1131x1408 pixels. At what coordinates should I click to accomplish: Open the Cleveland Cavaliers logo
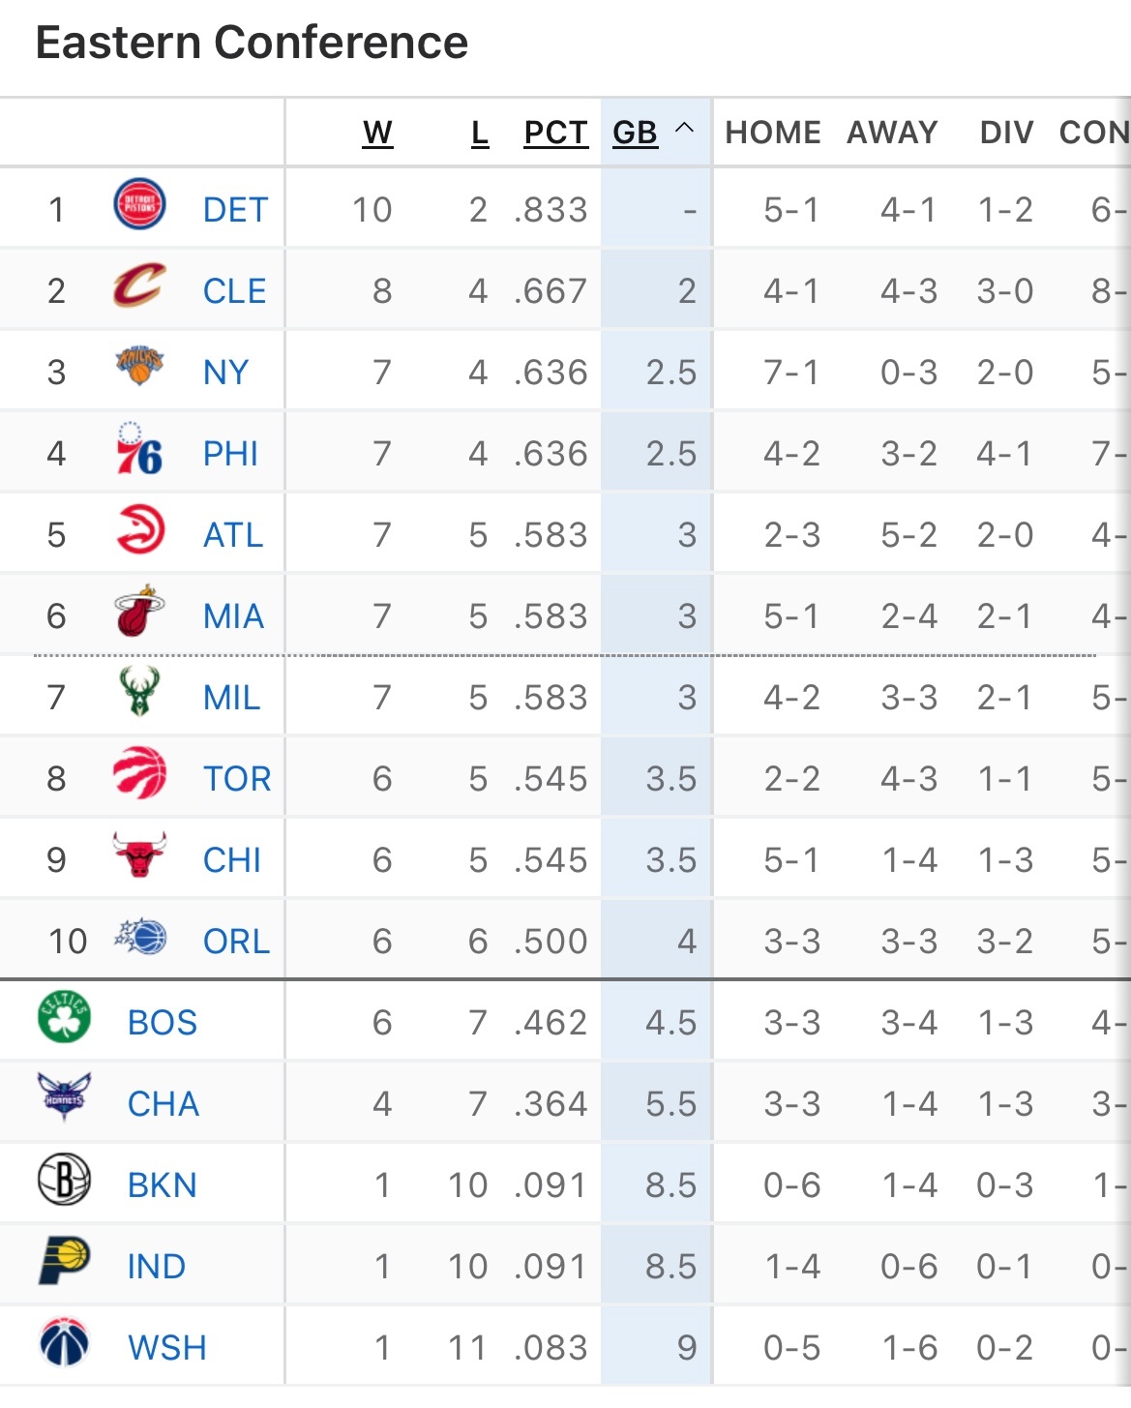(x=139, y=286)
